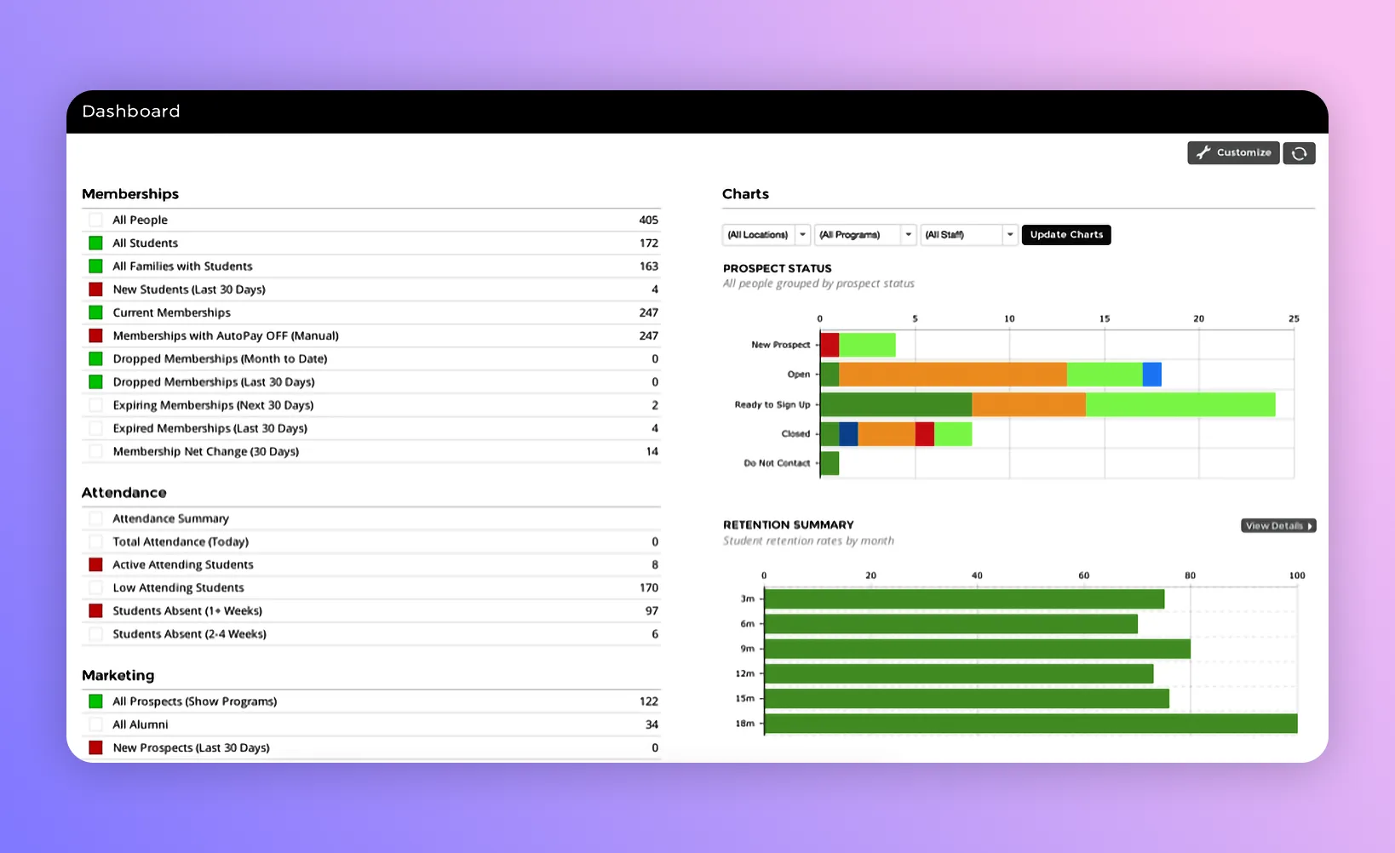1395x853 pixels.
Task: Click the red indicator beside Memberships with AutoPay OFF
Action: click(95, 335)
